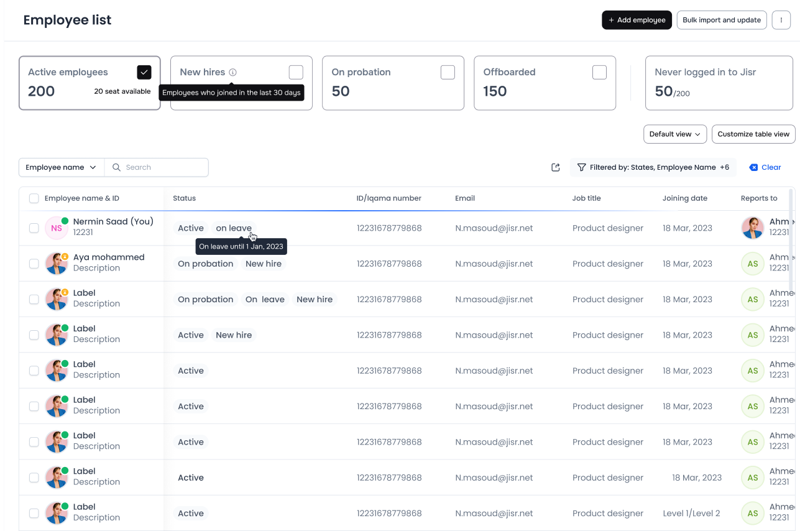Click the funnel filter icon
The height and width of the screenshot is (531, 800).
(x=581, y=167)
